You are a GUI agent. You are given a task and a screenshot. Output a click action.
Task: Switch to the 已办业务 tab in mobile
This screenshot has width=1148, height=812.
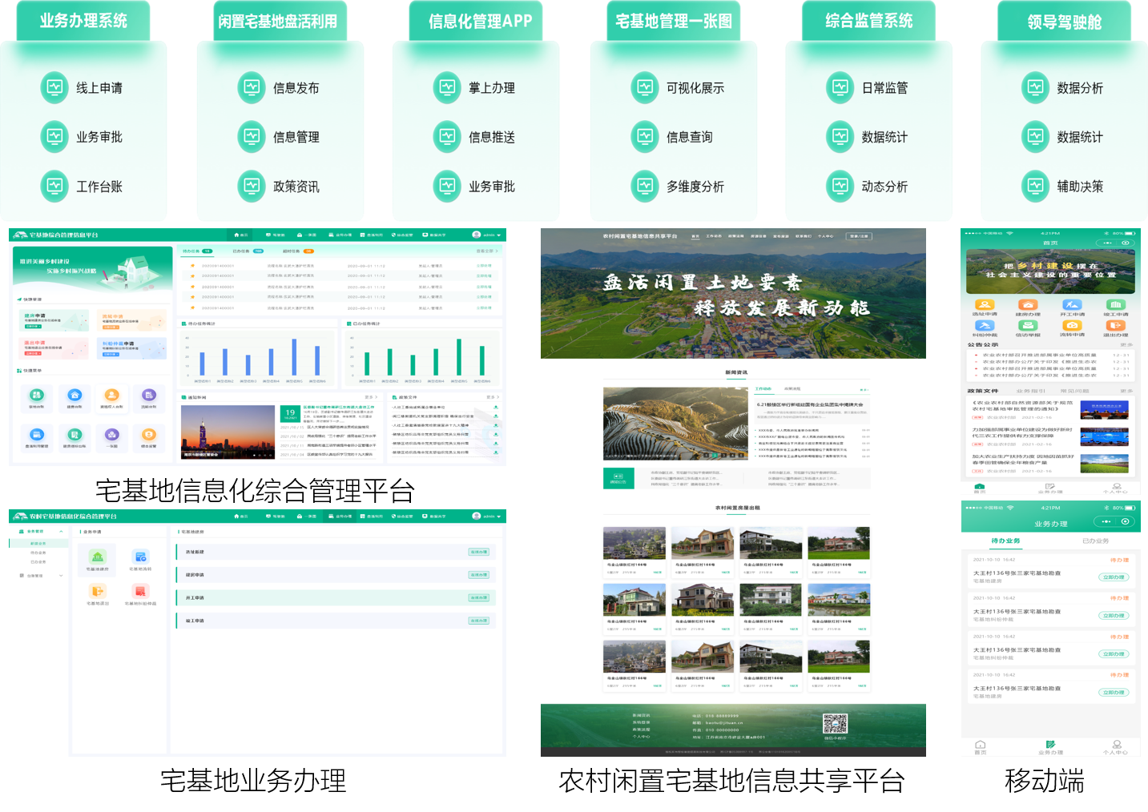1095,541
